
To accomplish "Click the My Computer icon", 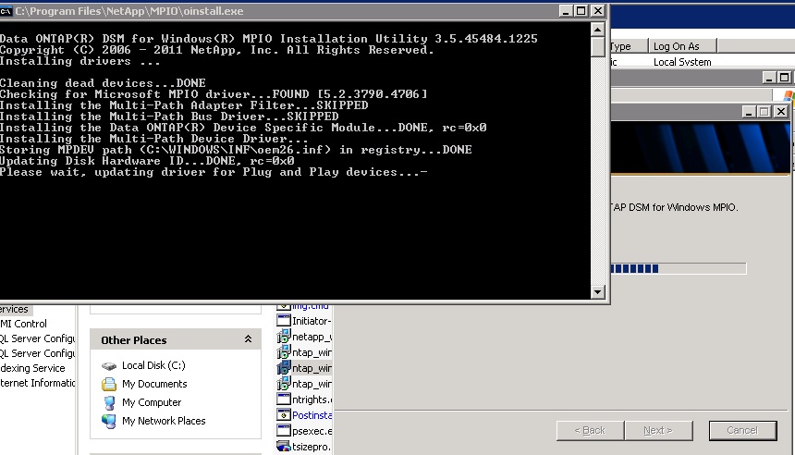I will pos(109,403).
